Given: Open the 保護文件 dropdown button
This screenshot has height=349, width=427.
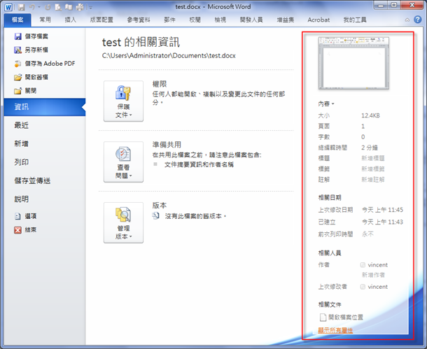Looking at the screenshot, I should [123, 101].
